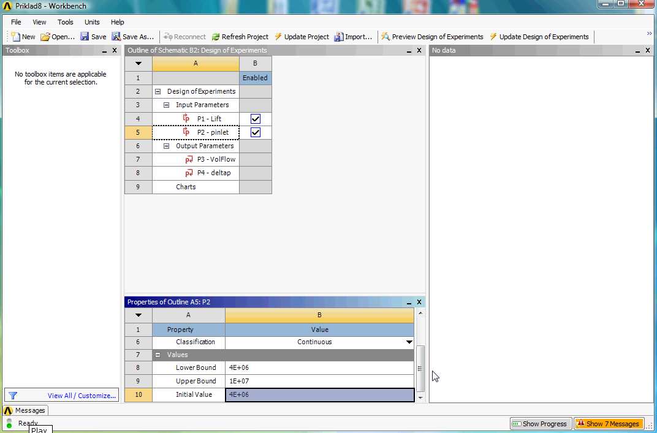Viewport: 657px width, 433px height.
Task: Click the Open folder icon
Action: [45, 37]
